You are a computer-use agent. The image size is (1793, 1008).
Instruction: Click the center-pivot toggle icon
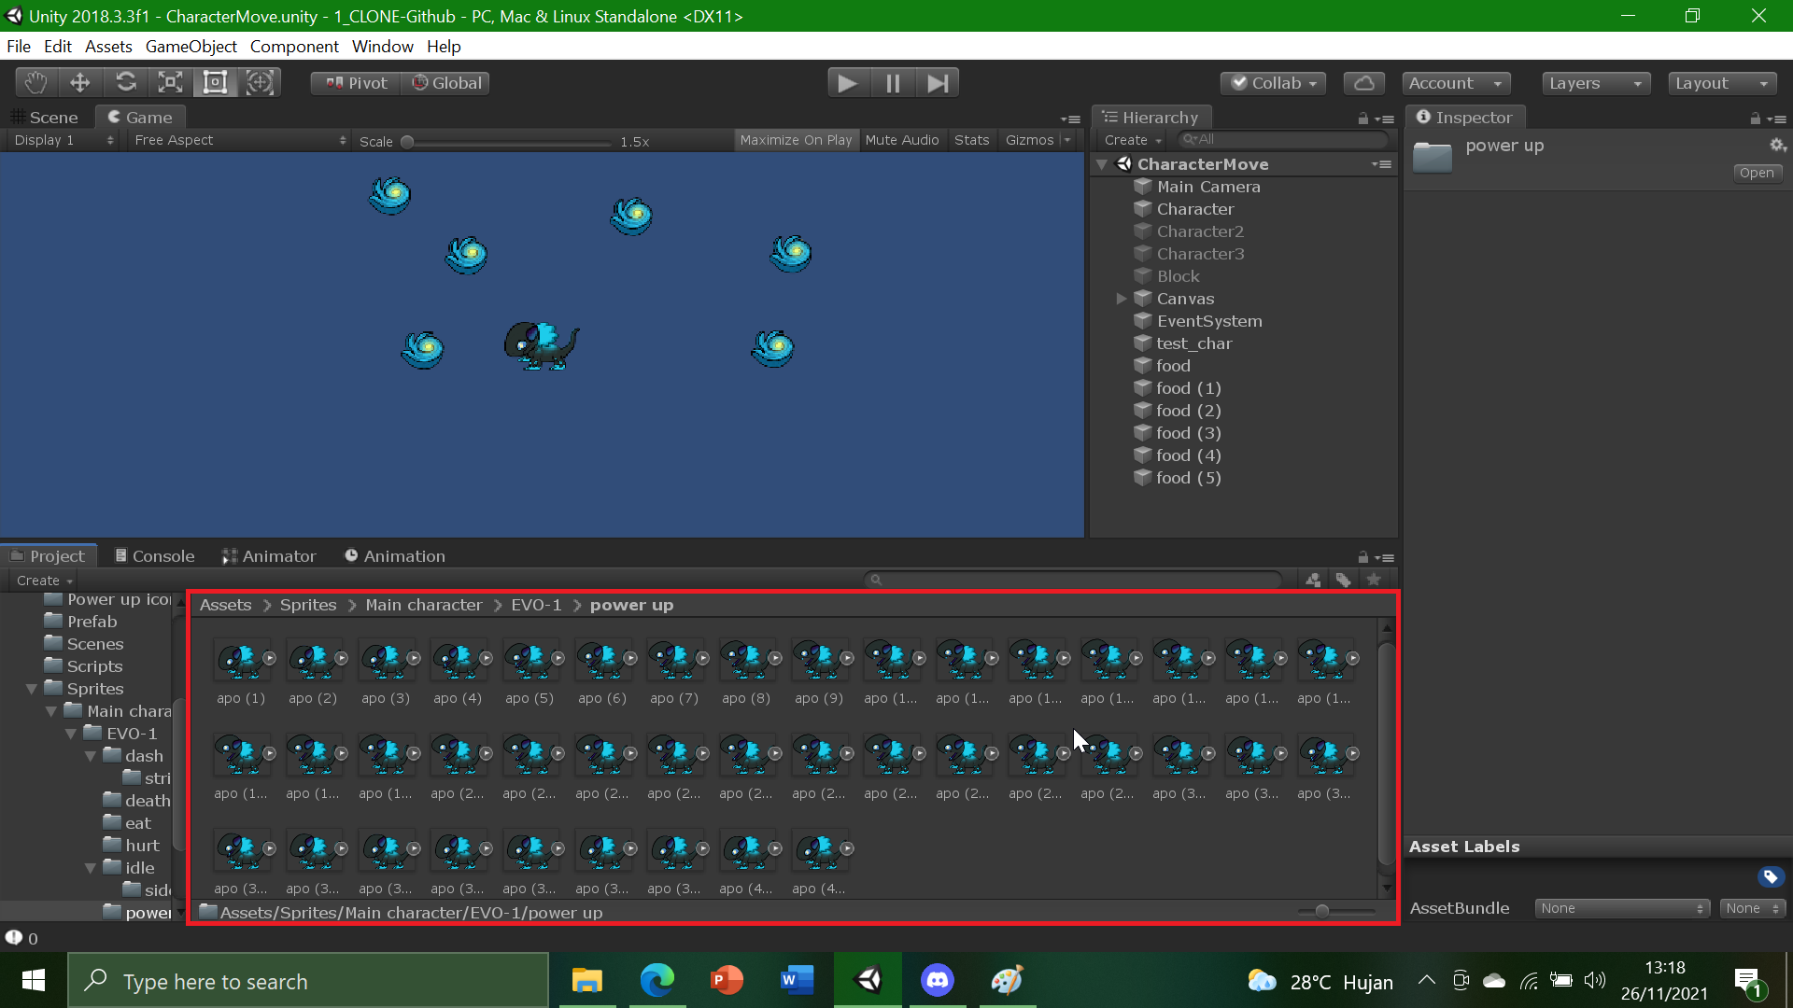(x=356, y=82)
